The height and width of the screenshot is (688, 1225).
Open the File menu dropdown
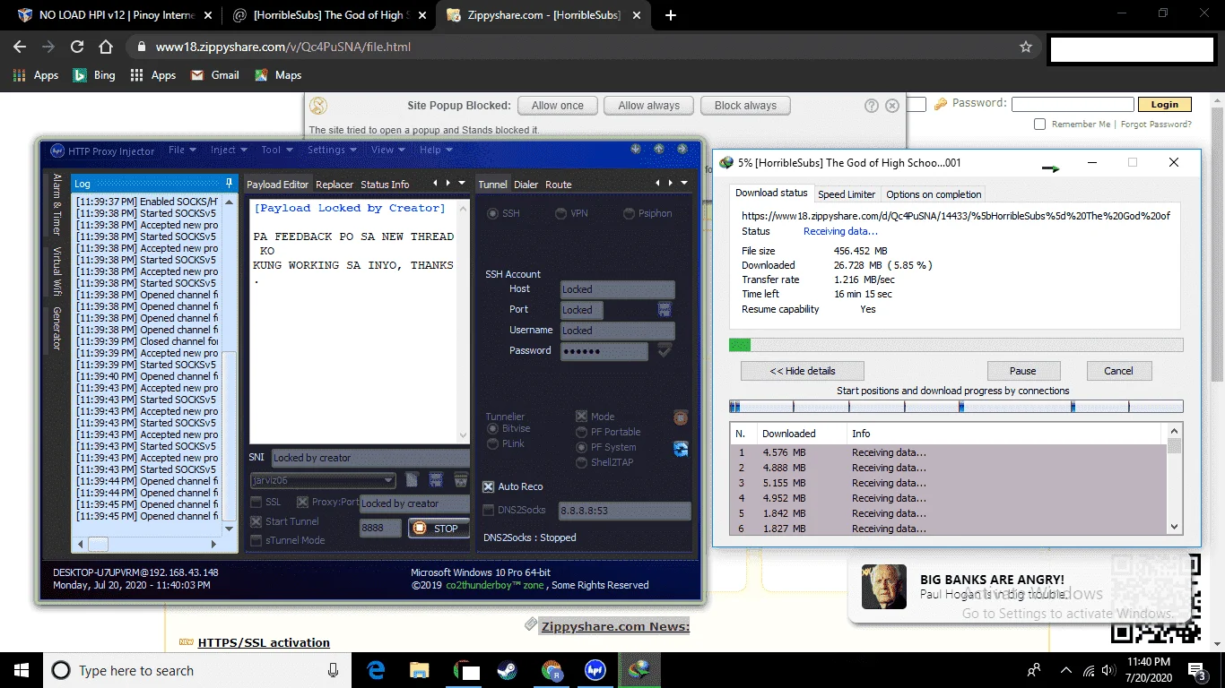tap(182, 150)
